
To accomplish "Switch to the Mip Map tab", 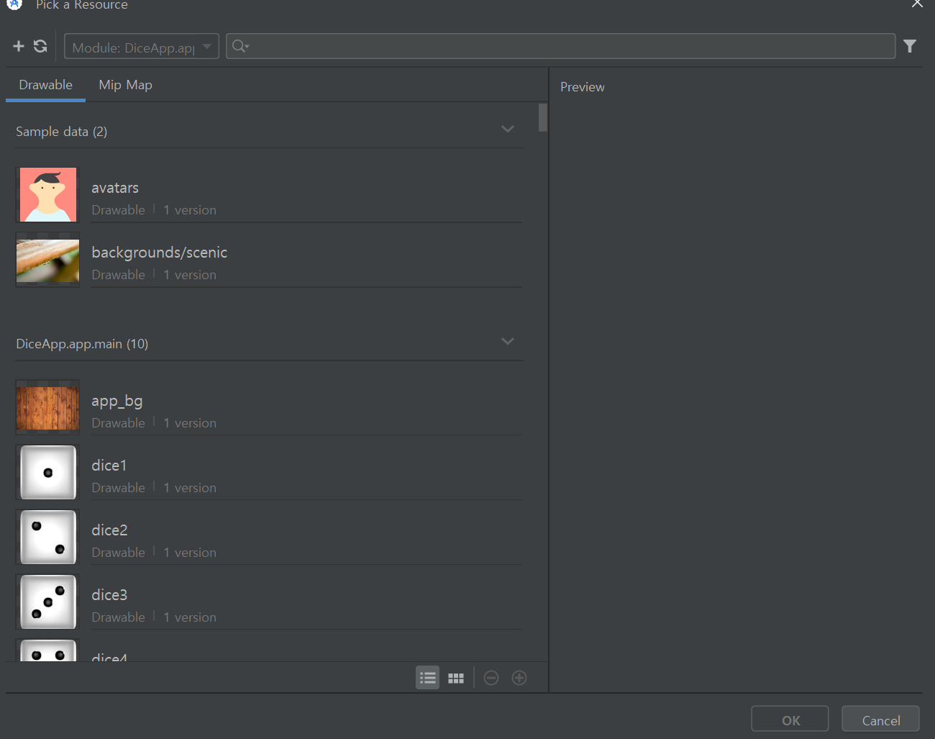I will click(x=125, y=85).
